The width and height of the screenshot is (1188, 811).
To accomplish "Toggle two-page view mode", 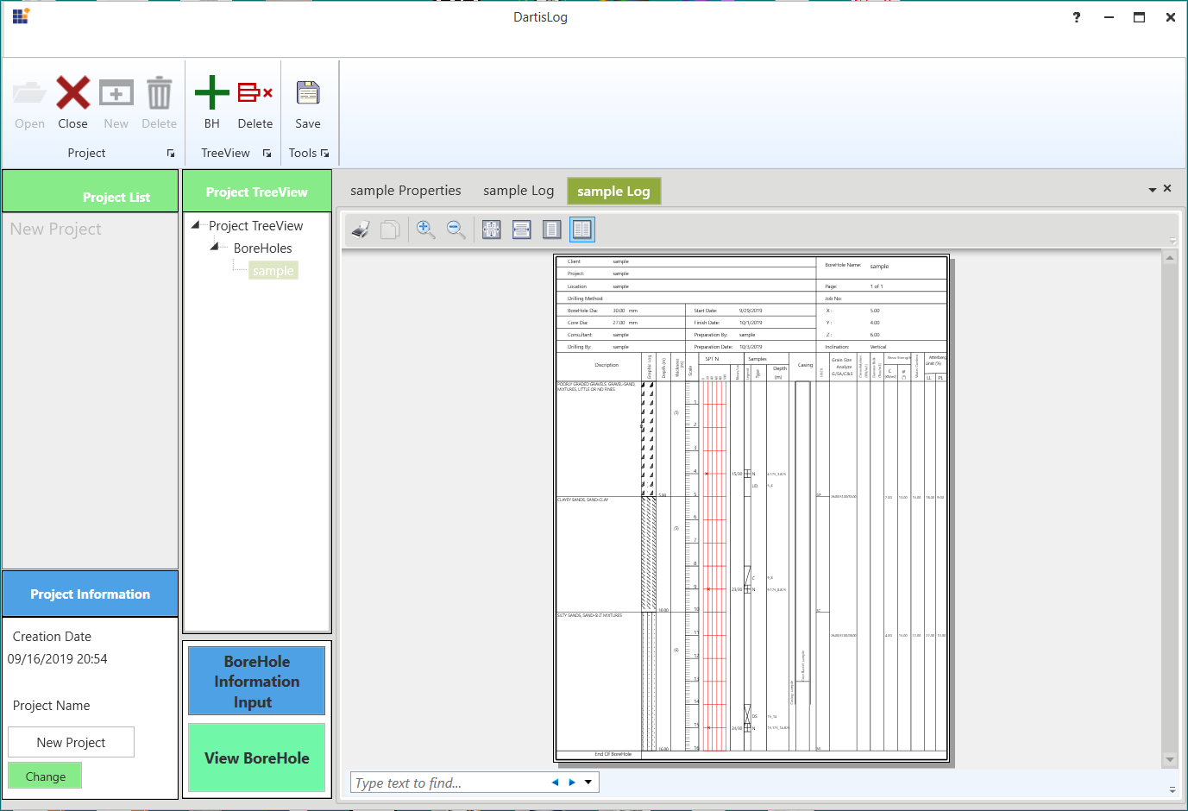I will coord(582,229).
